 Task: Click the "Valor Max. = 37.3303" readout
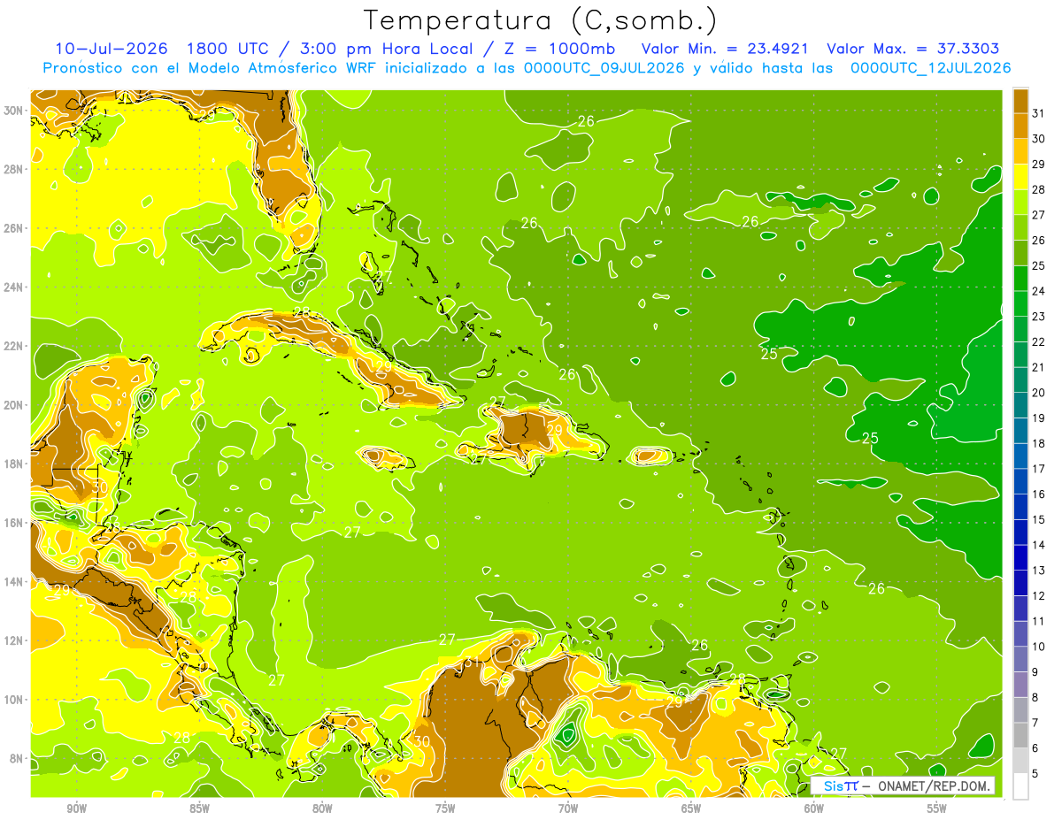click(x=913, y=49)
